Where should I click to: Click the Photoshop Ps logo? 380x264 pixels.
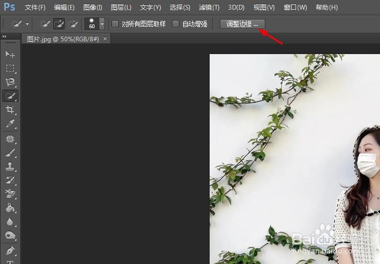pyautogui.click(x=10, y=7)
